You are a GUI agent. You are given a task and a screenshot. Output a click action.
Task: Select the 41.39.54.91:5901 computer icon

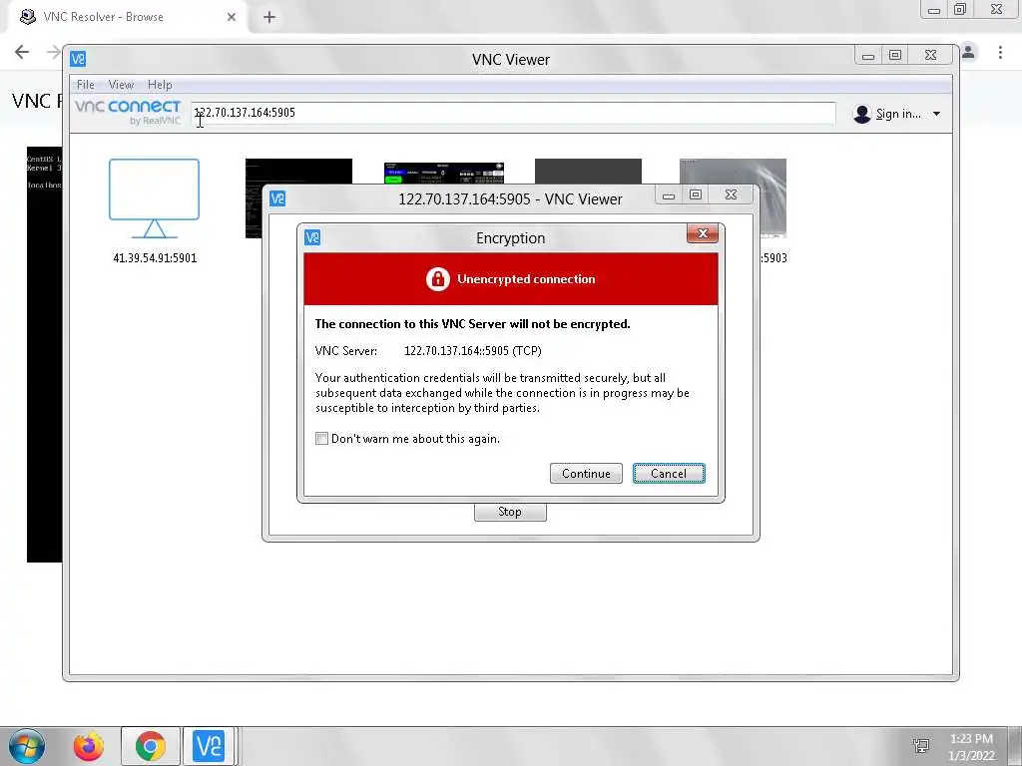[x=155, y=198]
